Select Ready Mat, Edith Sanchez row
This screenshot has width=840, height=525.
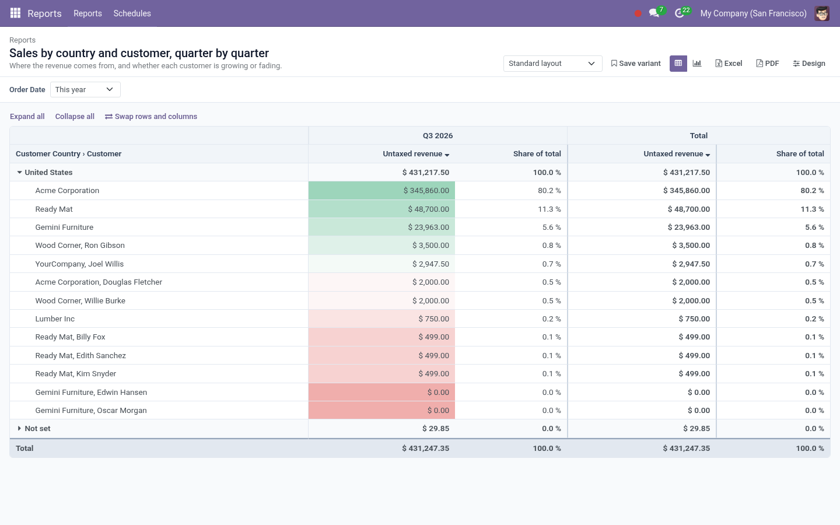click(x=420, y=356)
